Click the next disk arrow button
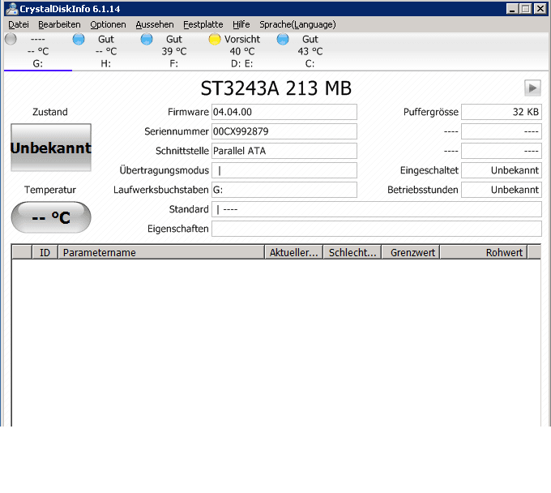The height and width of the screenshot is (493, 551). pyautogui.click(x=532, y=88)
